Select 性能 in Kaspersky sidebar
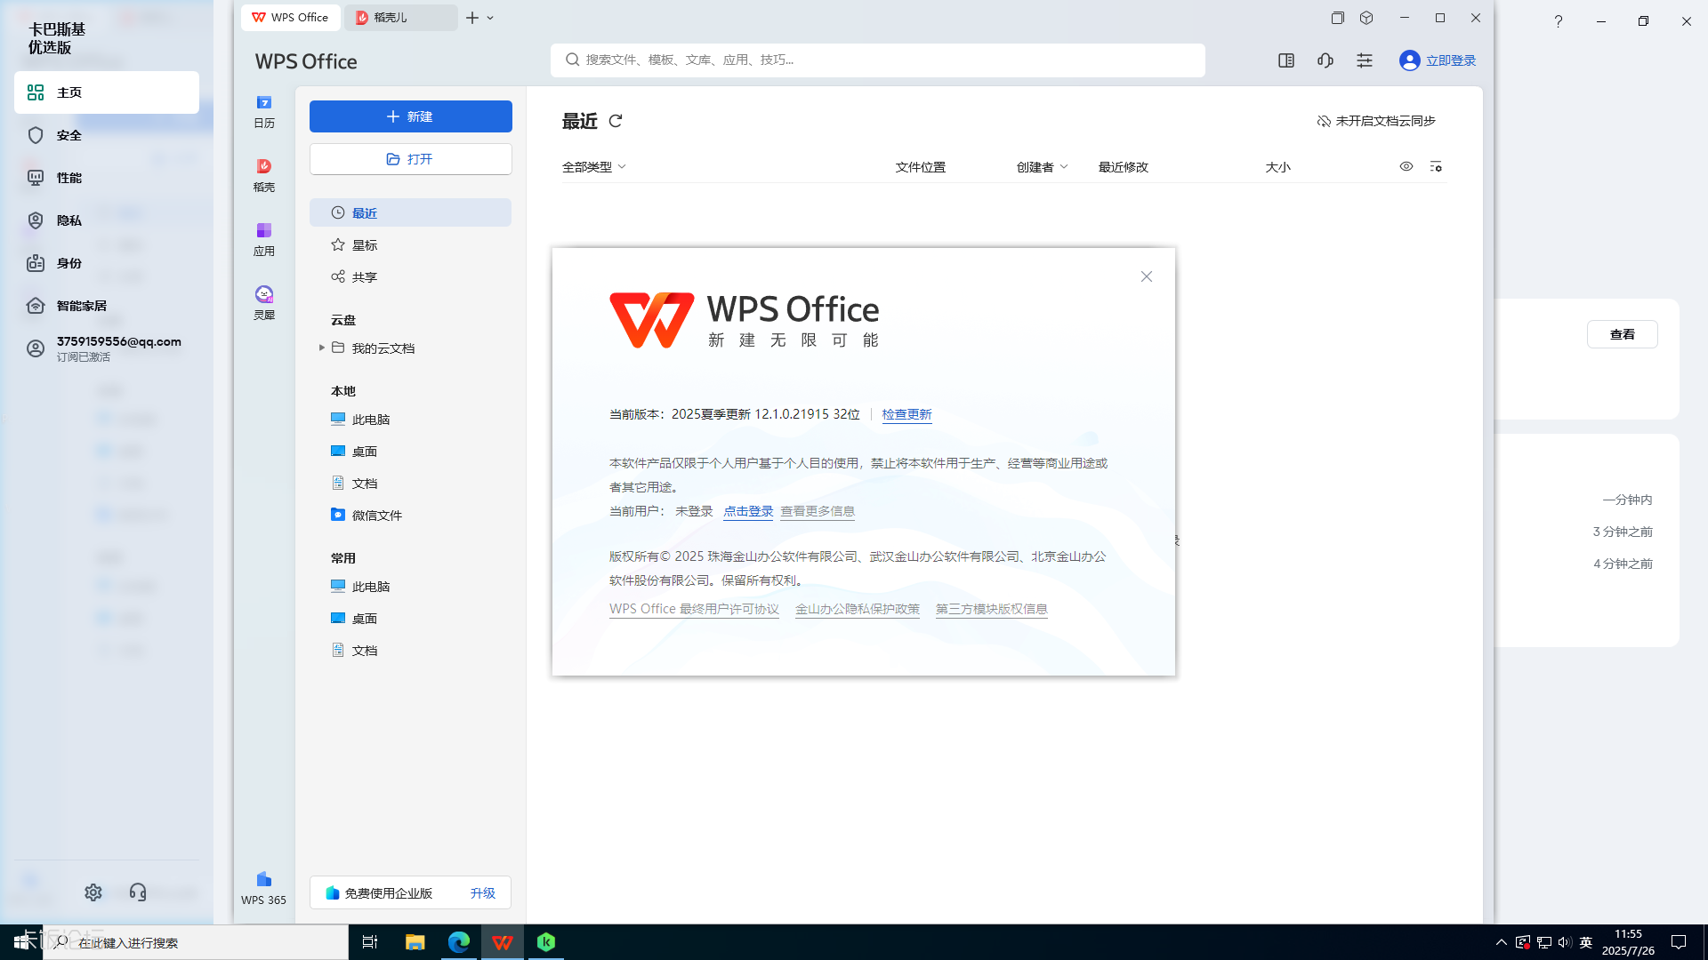This screenshot has width=1708, height=960. tap(107, 178)
